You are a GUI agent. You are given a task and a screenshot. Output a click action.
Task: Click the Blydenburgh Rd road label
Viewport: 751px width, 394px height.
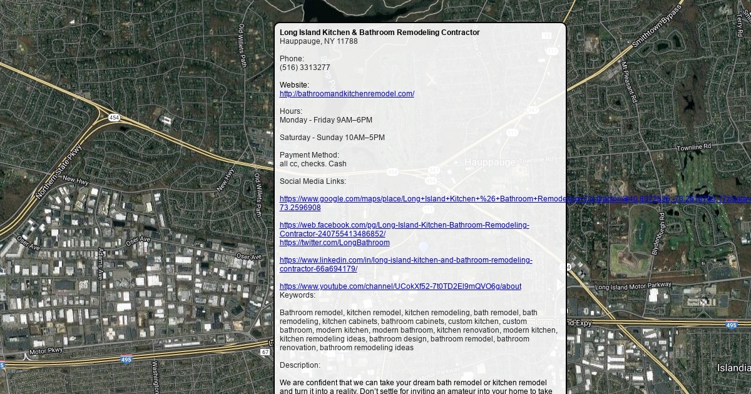pyautogui.click(x=659, y=233)
